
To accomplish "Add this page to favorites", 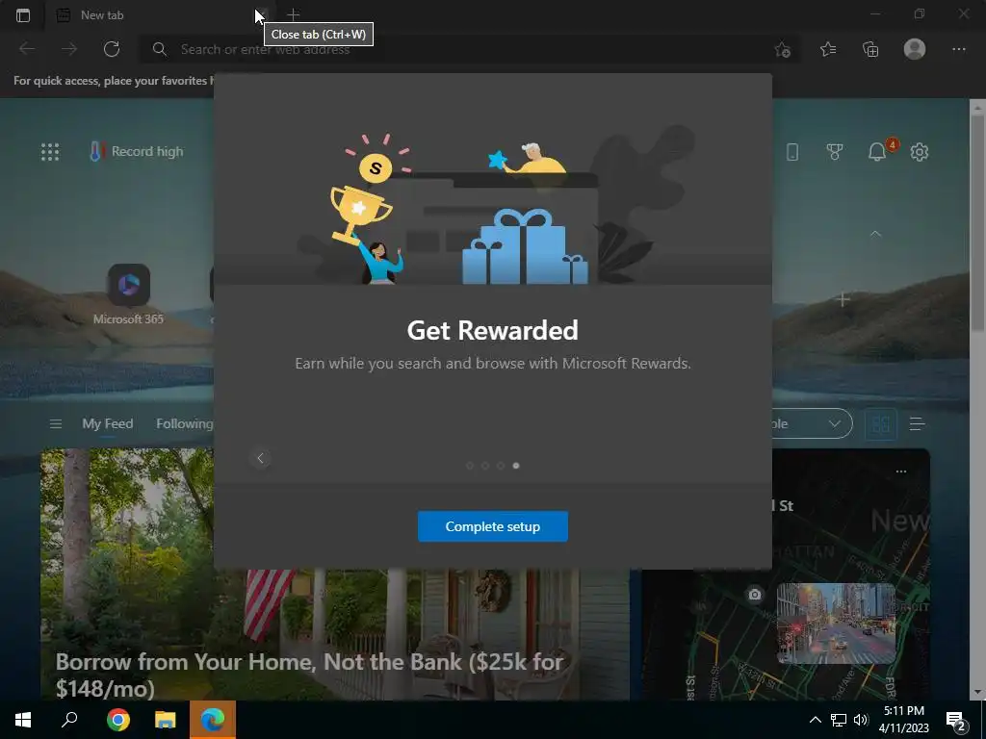I will coord(782,50).
